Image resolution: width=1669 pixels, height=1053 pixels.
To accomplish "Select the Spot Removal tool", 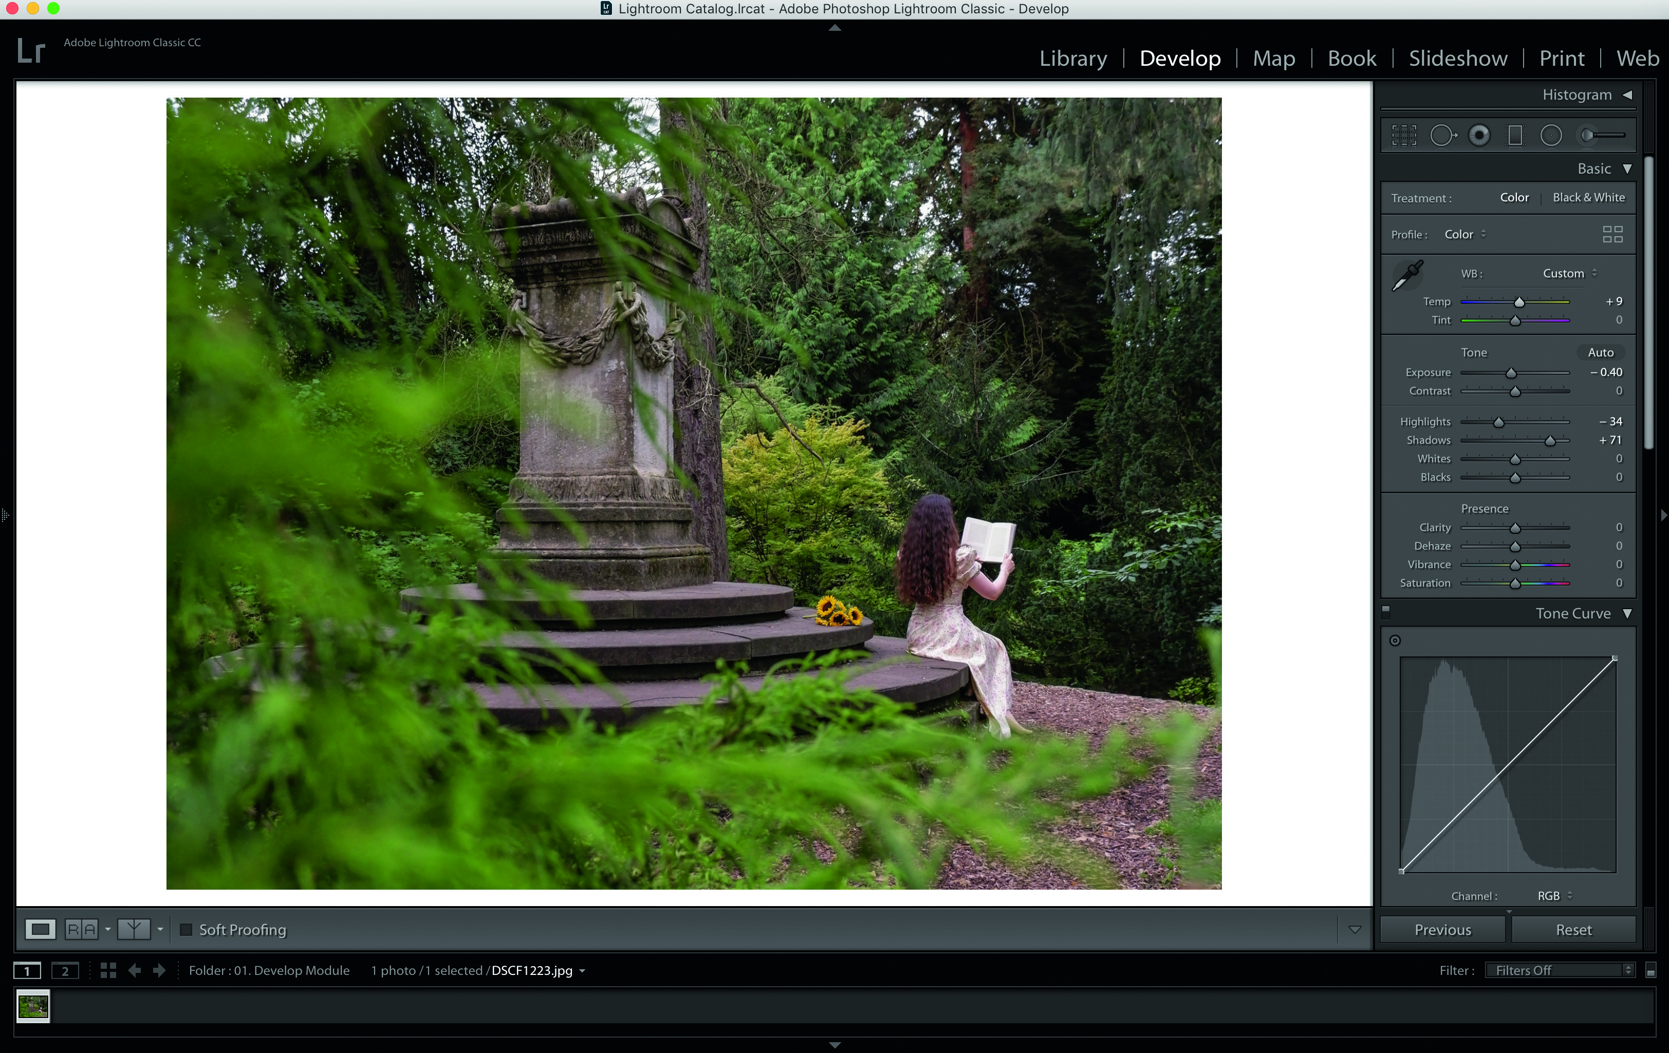I will (1444, 135).
